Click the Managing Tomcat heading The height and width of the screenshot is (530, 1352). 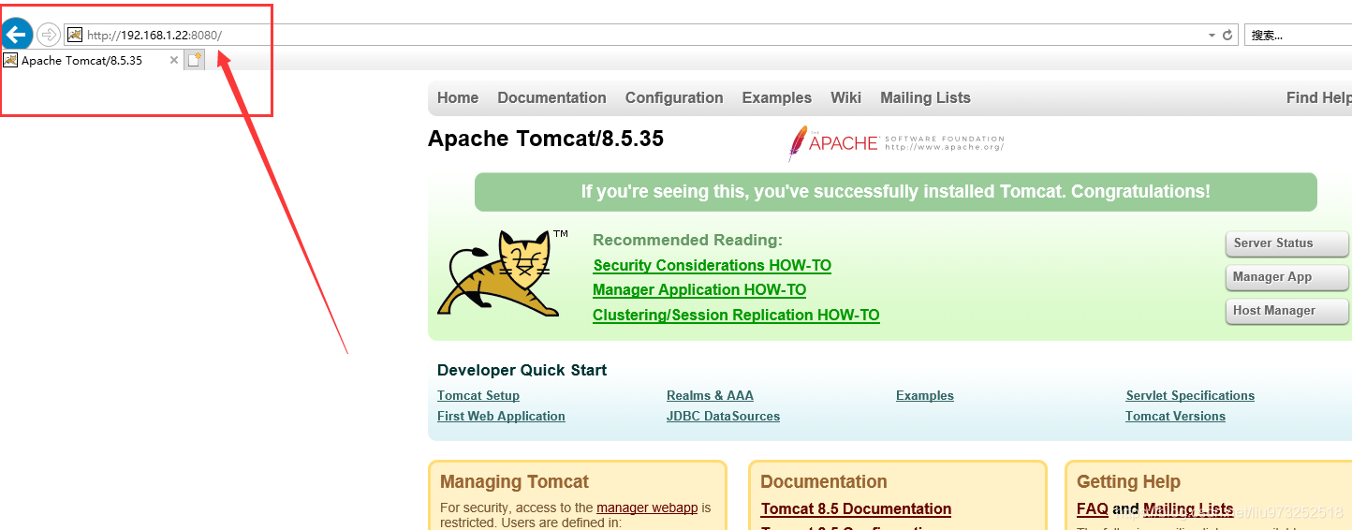coord(514,481)
